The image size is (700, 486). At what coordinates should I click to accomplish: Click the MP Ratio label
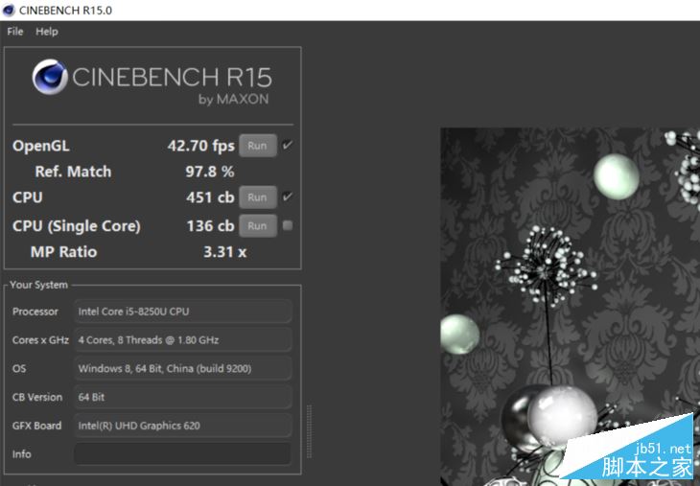pos(64,252)
